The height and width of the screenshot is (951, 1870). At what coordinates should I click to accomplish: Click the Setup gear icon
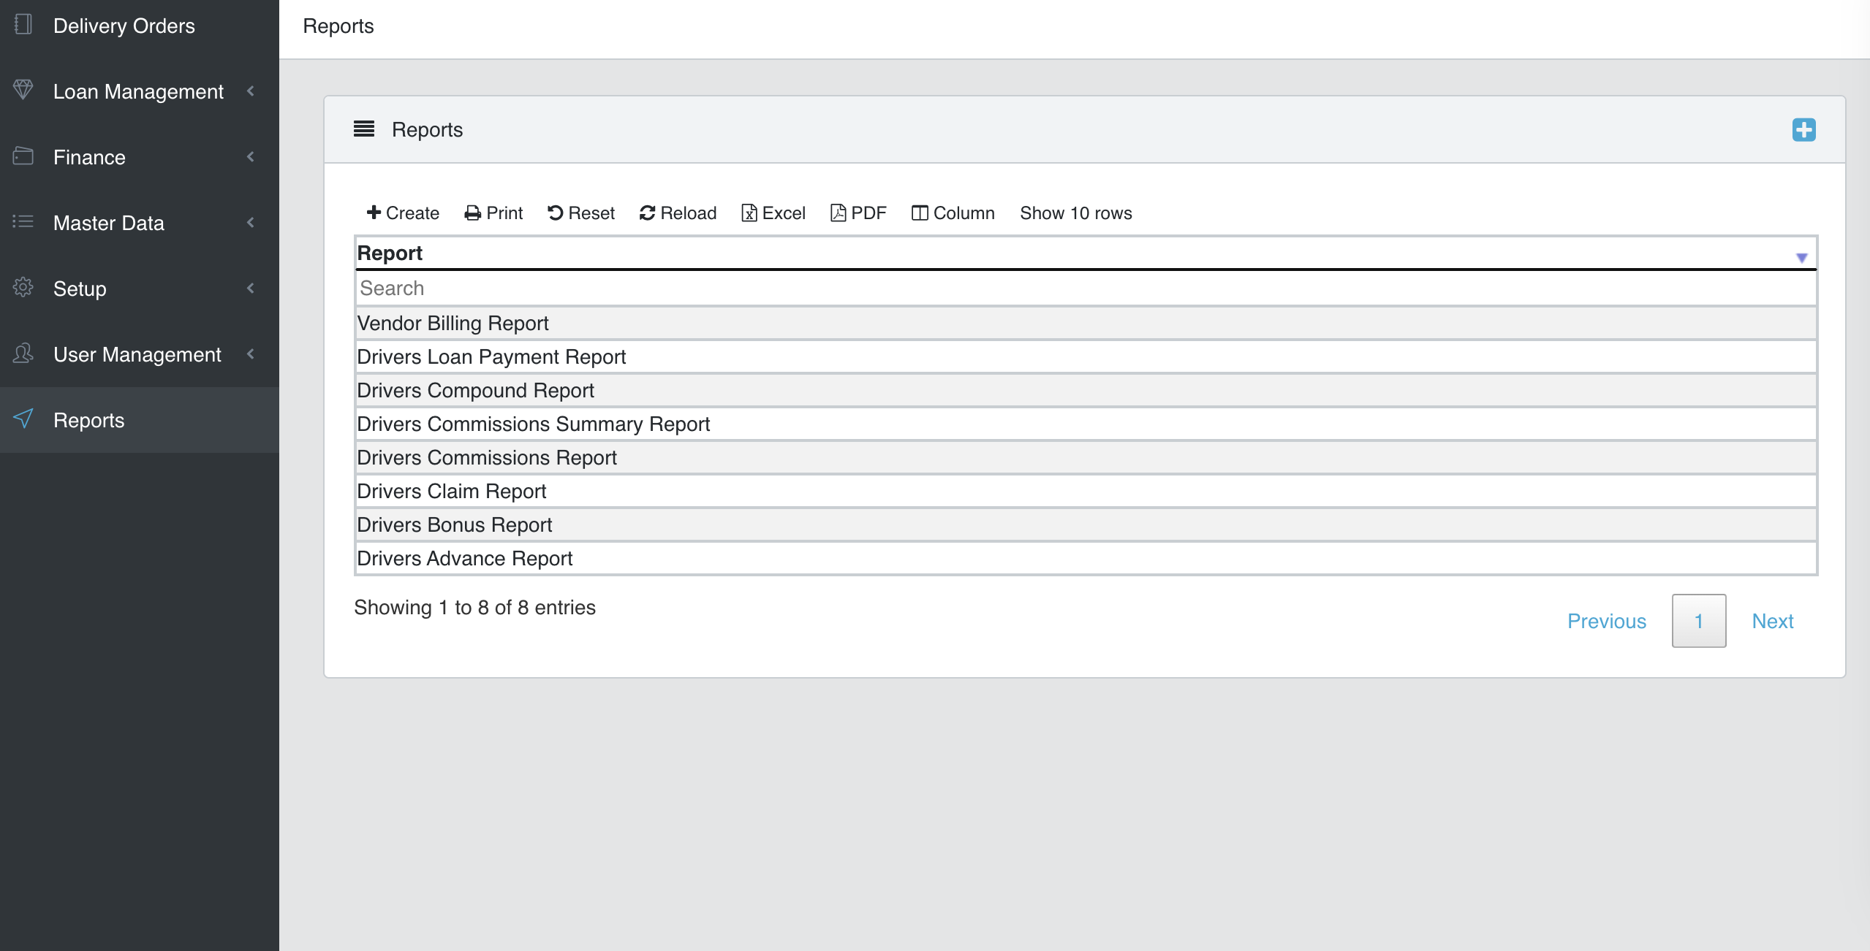(23, 288)
